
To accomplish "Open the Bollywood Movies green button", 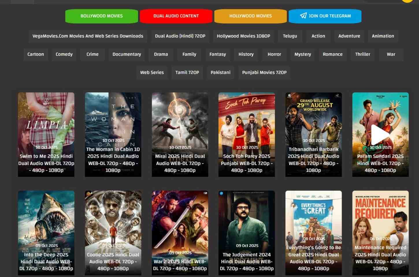I will click(x=101, y=16).
